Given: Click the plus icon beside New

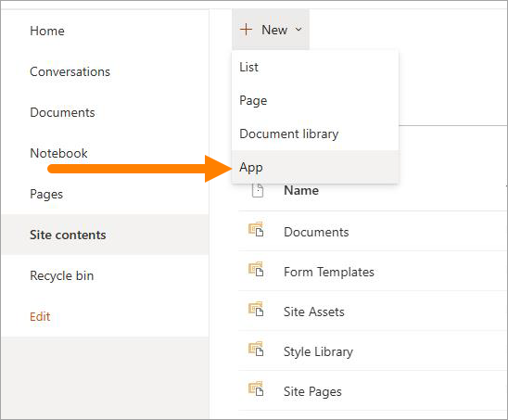Looking at the screenshot, I should tap(246, 30).
